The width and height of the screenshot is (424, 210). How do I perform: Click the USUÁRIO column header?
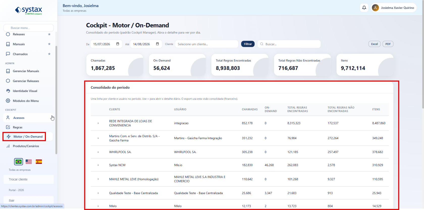(x=180, y=109)
